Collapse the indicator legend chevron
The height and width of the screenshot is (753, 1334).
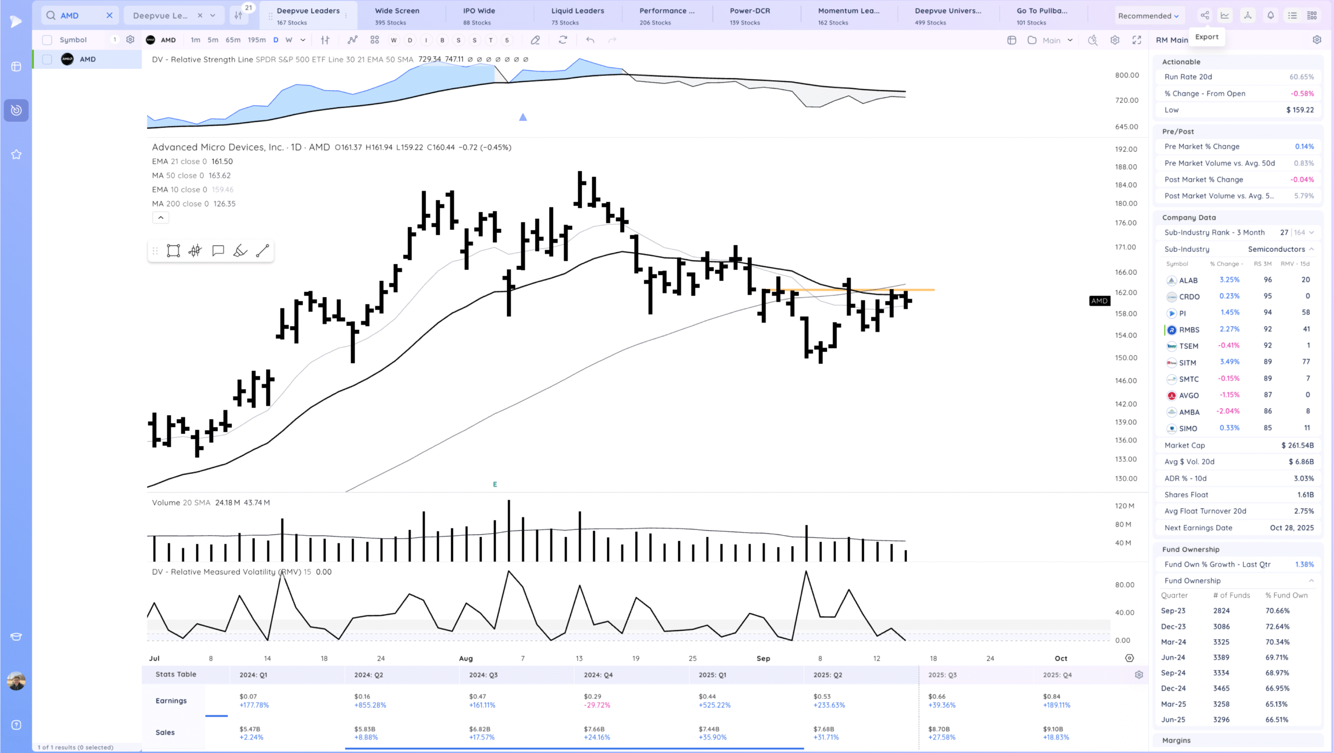point(160,218)
